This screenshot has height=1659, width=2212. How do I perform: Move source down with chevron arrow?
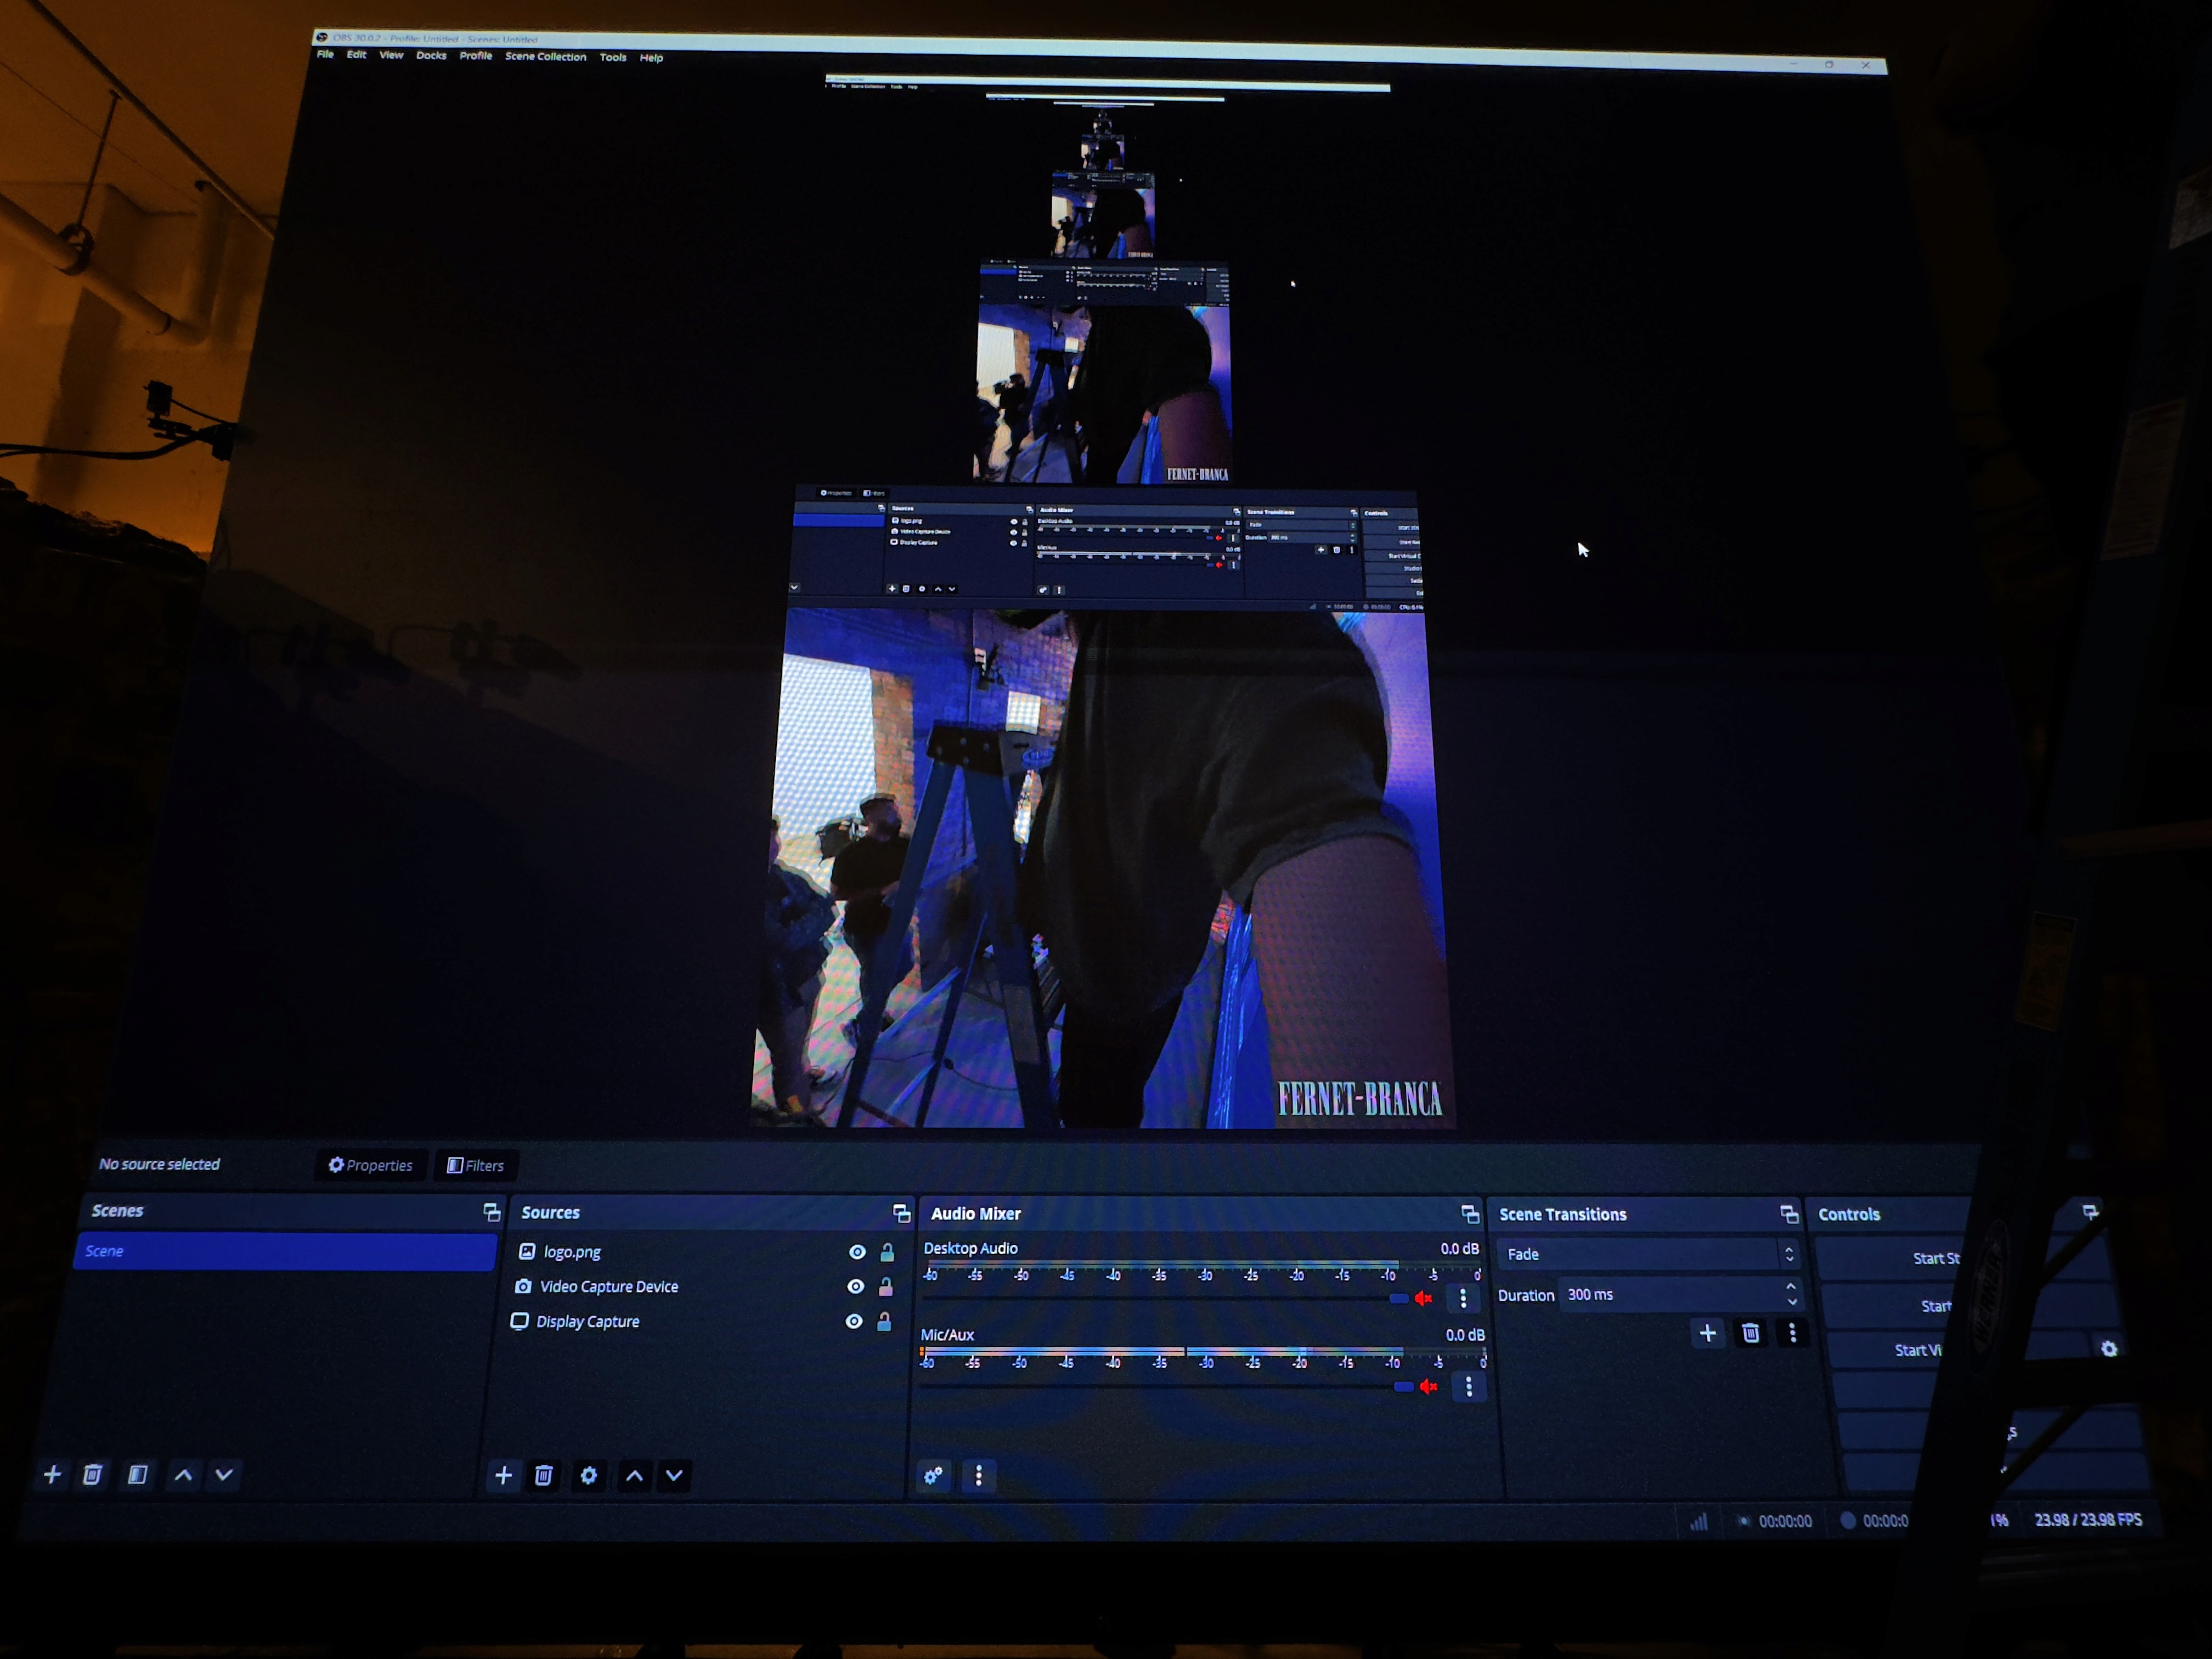(675, 1475)
